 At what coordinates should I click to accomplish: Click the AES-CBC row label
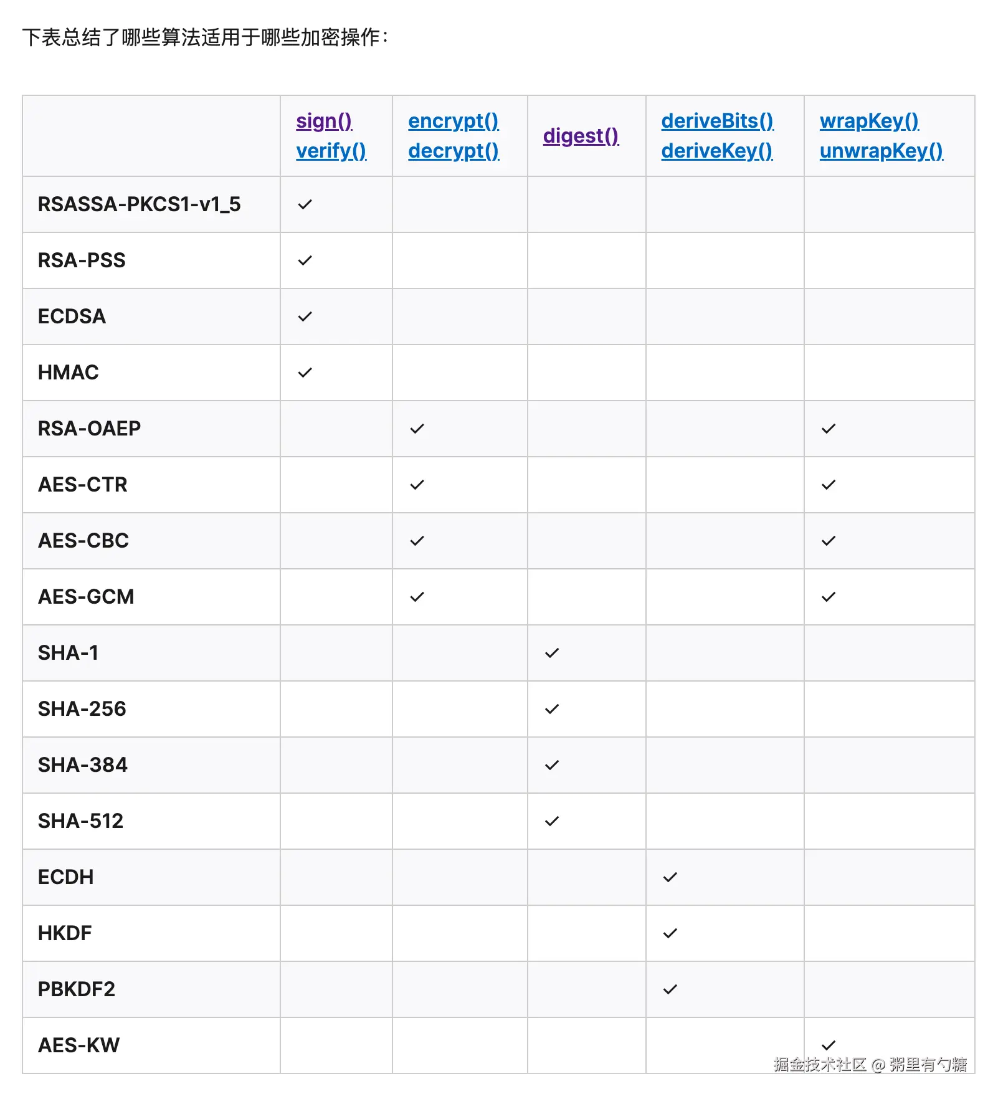coord(83,541)
